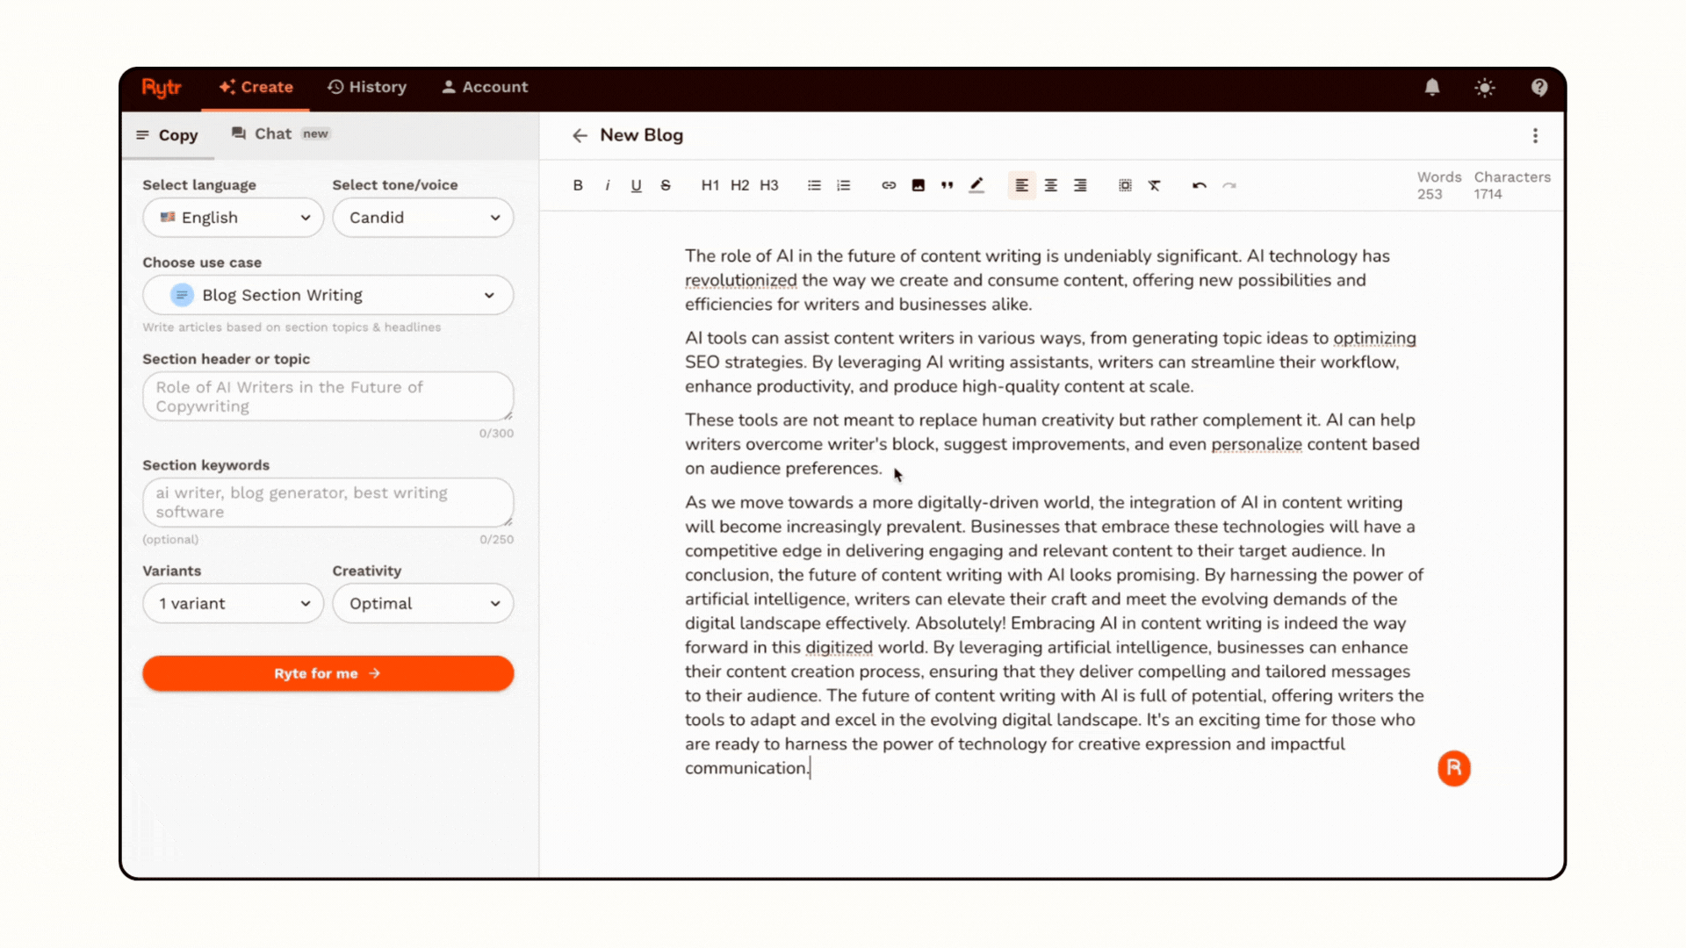Expand the Blog Section Writing use case dropdown
1686x948 pixels.
click(x=328, y=295)
